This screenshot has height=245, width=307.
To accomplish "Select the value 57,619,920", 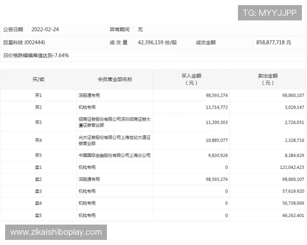I will [x=293, y=191].
